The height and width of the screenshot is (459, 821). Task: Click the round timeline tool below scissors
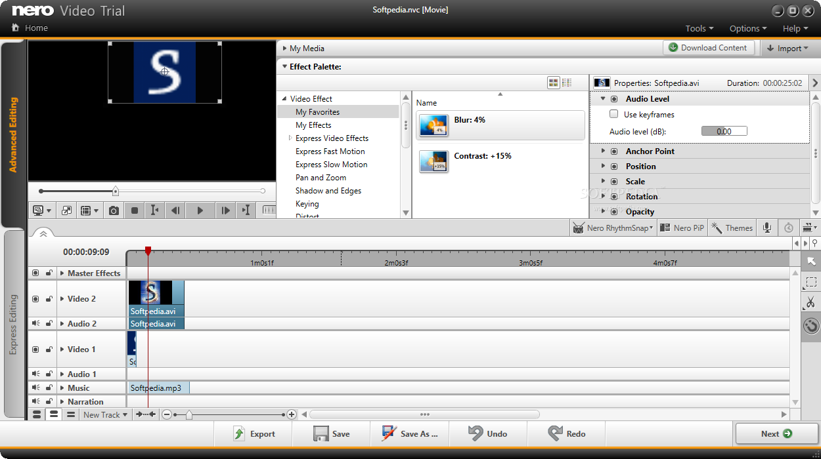click(x=811, y=325)
